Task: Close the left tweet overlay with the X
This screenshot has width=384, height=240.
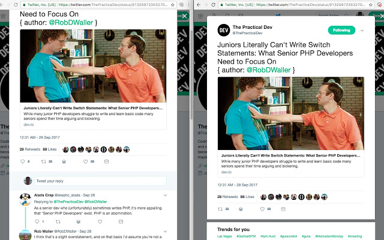Action: [x=184, y=16]
